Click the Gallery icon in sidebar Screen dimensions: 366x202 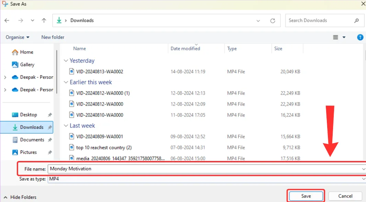tap(15, 65)
